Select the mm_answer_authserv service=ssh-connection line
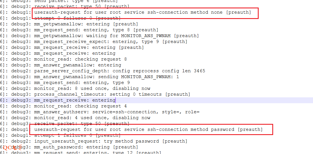 coord(117,112)
